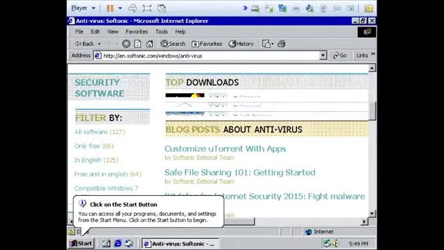
Task: Click the network adapter device icon
Action: pyautogui.click(x=282, y=8)
